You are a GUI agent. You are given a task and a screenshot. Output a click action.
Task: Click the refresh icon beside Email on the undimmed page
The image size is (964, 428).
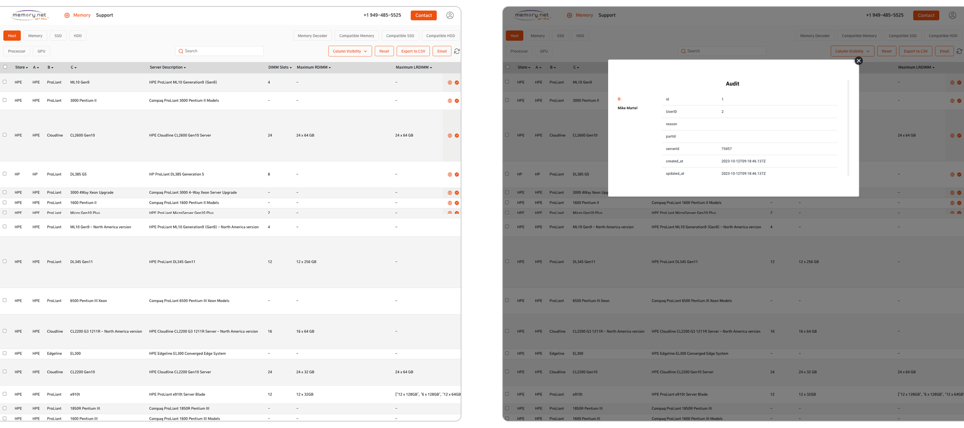(457, 51)
